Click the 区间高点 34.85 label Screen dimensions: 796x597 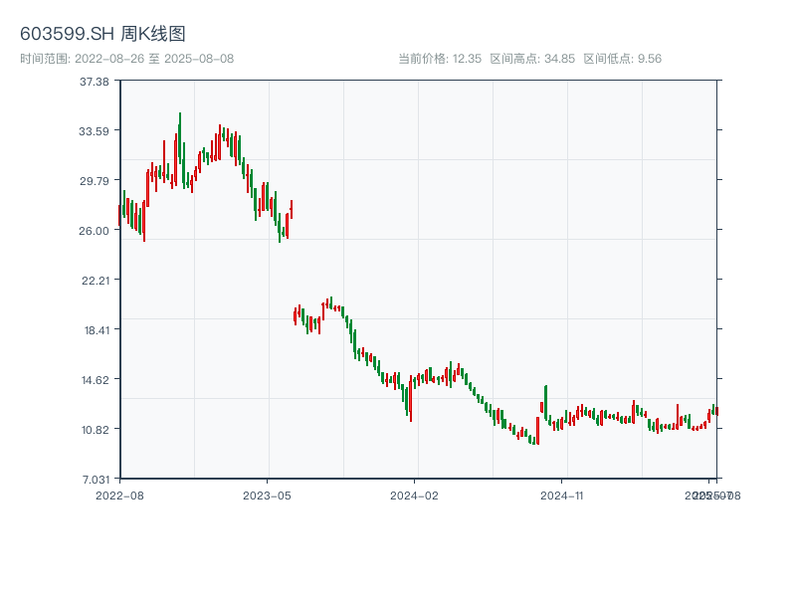pyautogui.click(x=532, y=59)
